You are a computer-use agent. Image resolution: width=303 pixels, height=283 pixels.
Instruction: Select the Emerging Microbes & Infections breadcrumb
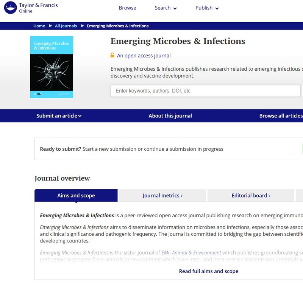pyautogui.click(x=117, y=26)
